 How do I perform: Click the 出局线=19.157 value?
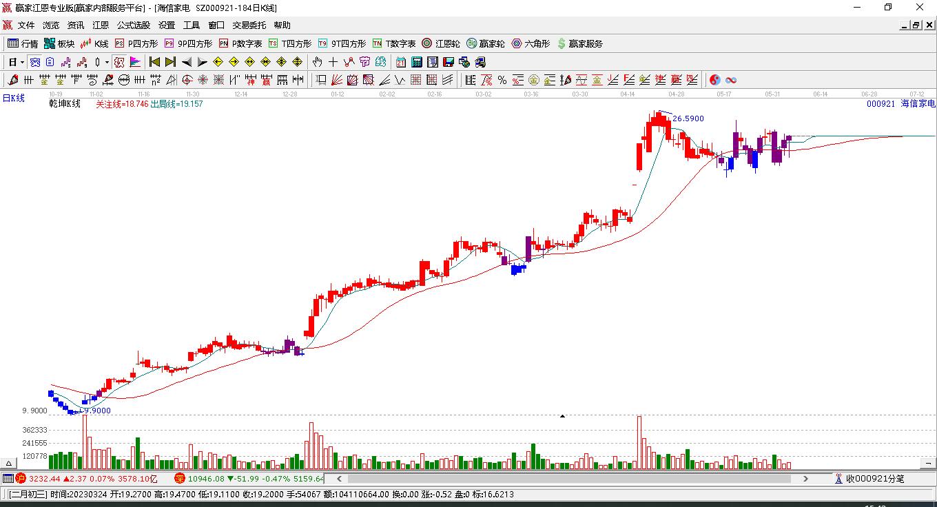[x=176, y=104]
